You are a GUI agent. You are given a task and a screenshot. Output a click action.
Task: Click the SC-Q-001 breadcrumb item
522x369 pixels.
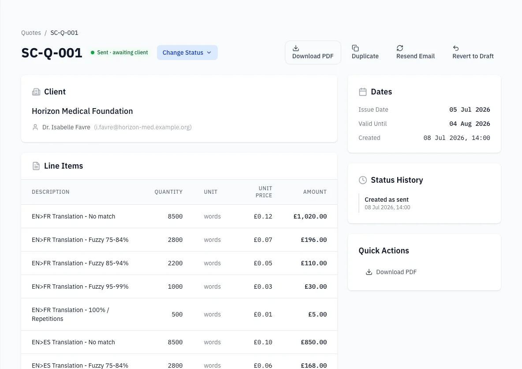(x=64, y=33)
